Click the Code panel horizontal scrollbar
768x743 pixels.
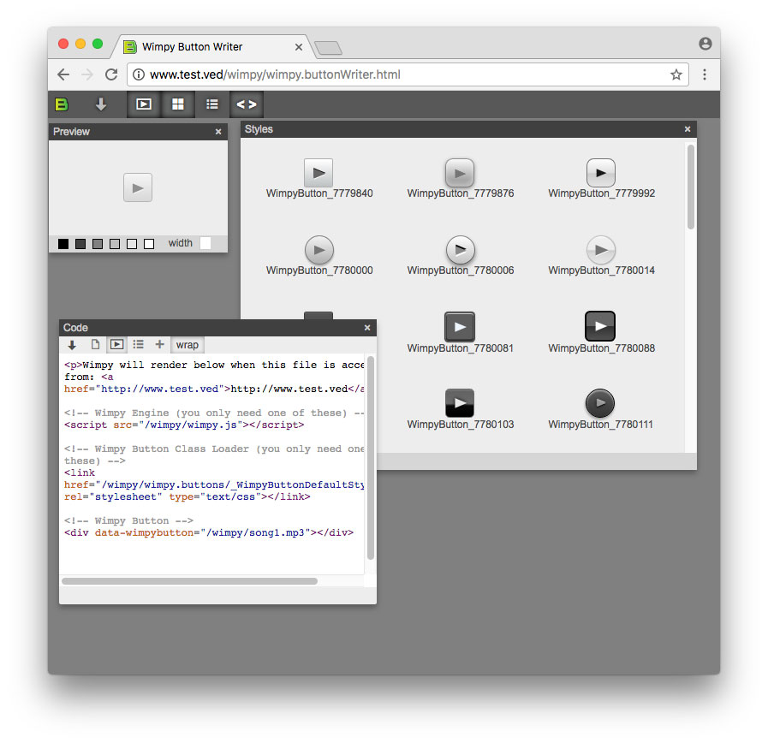(x=189, y=581)
